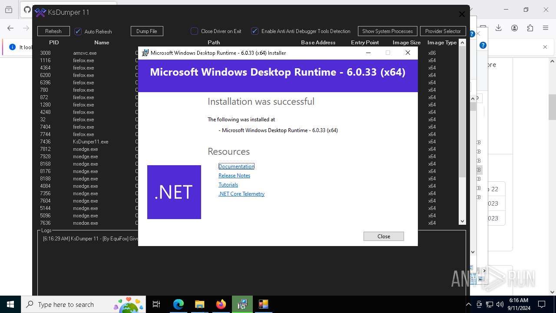Open File Explorer from the taskbar
The image size is (556, 313).
(199, 304)
